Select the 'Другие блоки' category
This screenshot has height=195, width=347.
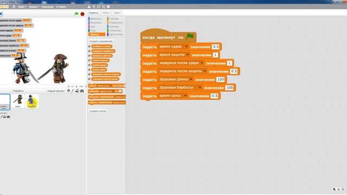tap(115, 34)
